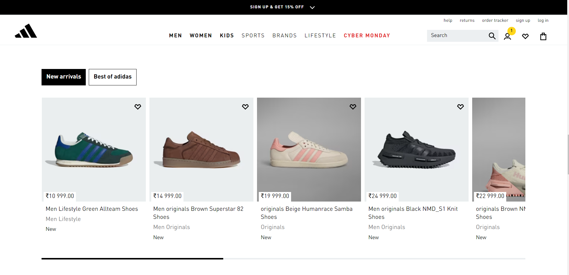This screenshot has height=275, width=569.
Task: Switch to Best of adidas tab
Action: [x=113, y=77]
